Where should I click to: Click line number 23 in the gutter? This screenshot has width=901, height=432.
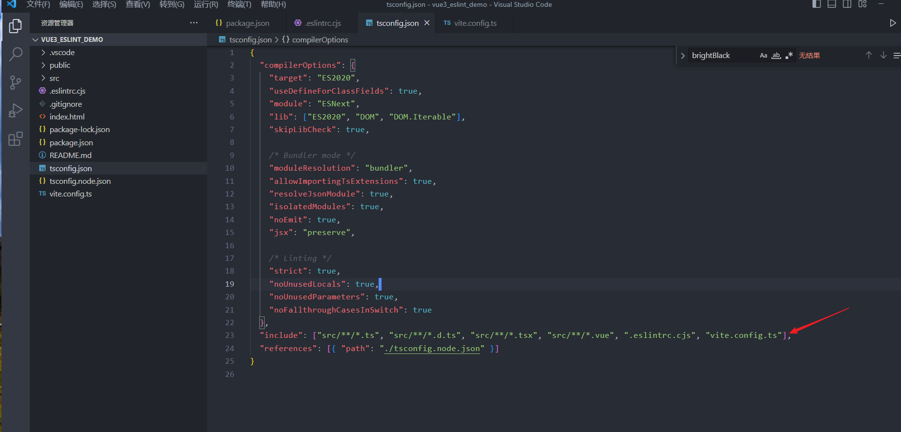pos(230,335)
